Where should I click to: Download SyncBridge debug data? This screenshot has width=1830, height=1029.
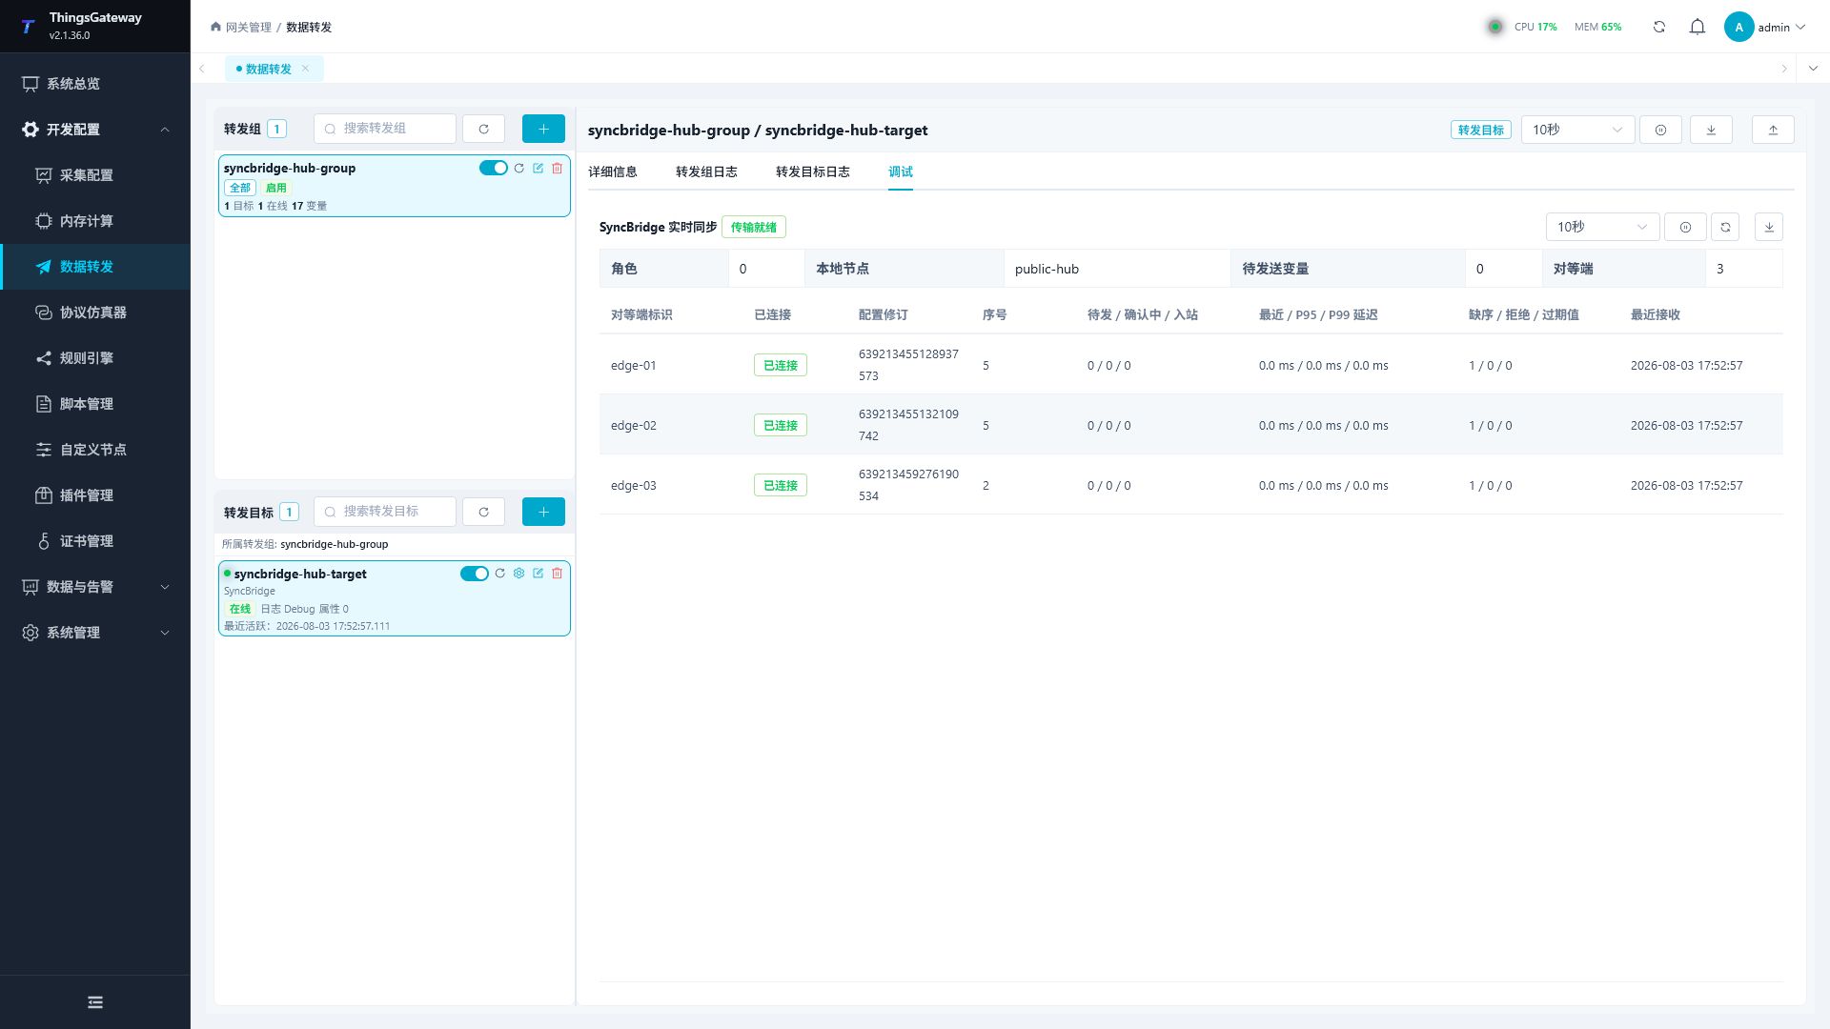tap(1769, 227)
